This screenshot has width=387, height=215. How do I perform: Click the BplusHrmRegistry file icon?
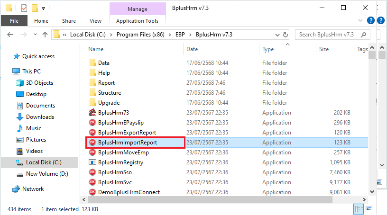coord(92,162)
